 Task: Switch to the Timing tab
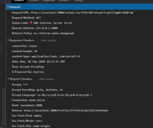pyautogui.click(x=78, y=1)
